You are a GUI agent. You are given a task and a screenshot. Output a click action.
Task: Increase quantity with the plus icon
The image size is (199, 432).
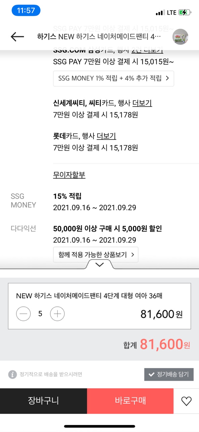(57, 314)
